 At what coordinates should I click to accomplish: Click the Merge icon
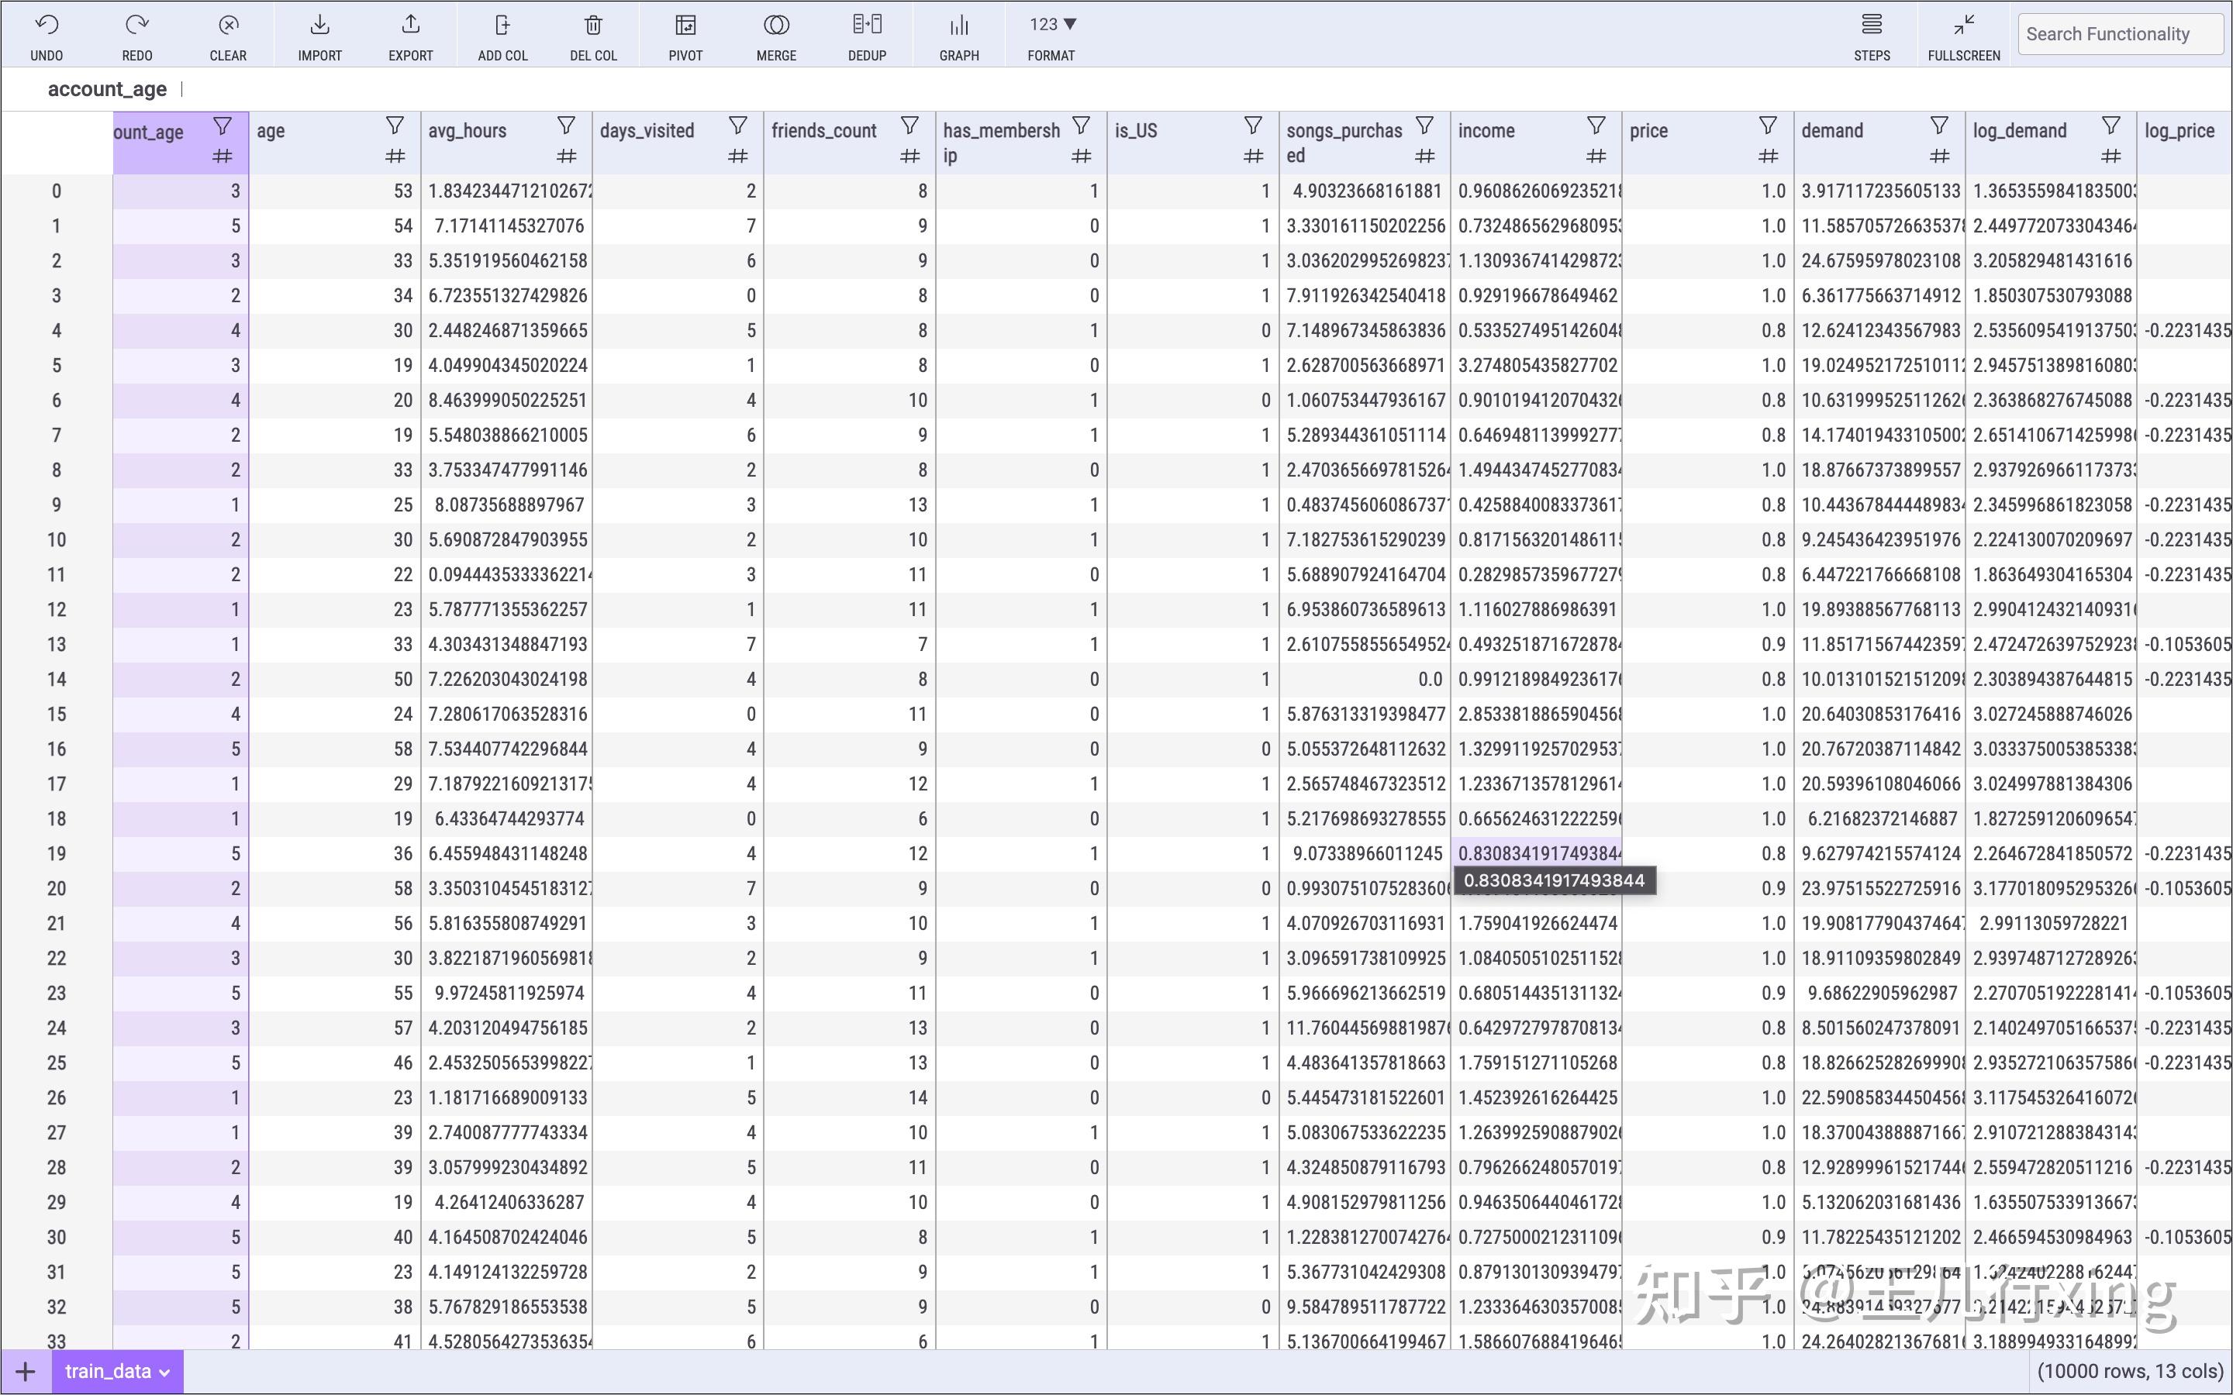click(x=776, y=33)
